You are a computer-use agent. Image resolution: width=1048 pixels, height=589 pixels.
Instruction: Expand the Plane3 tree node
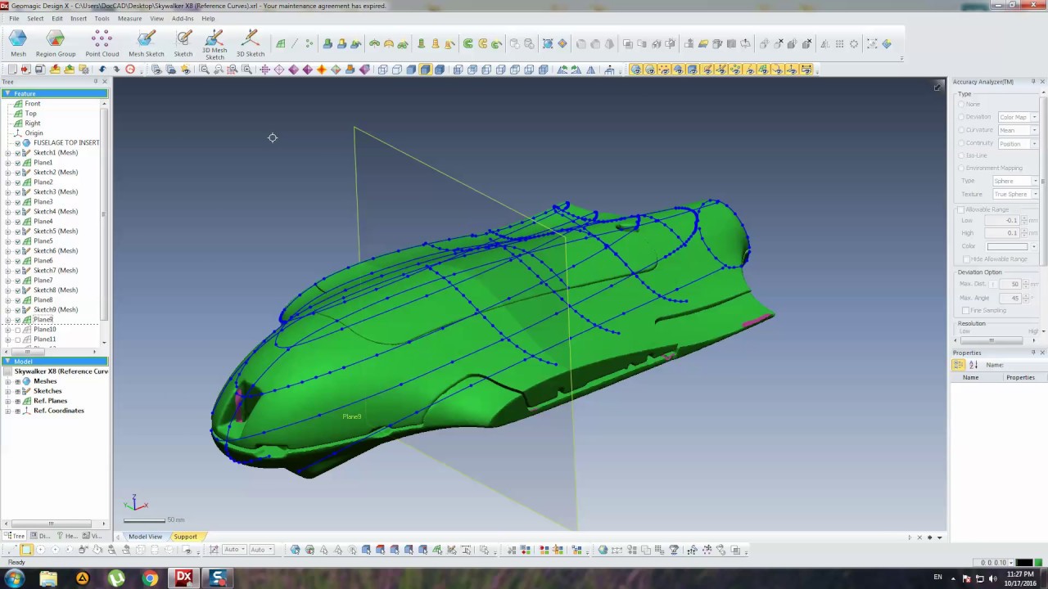point(8,202)
